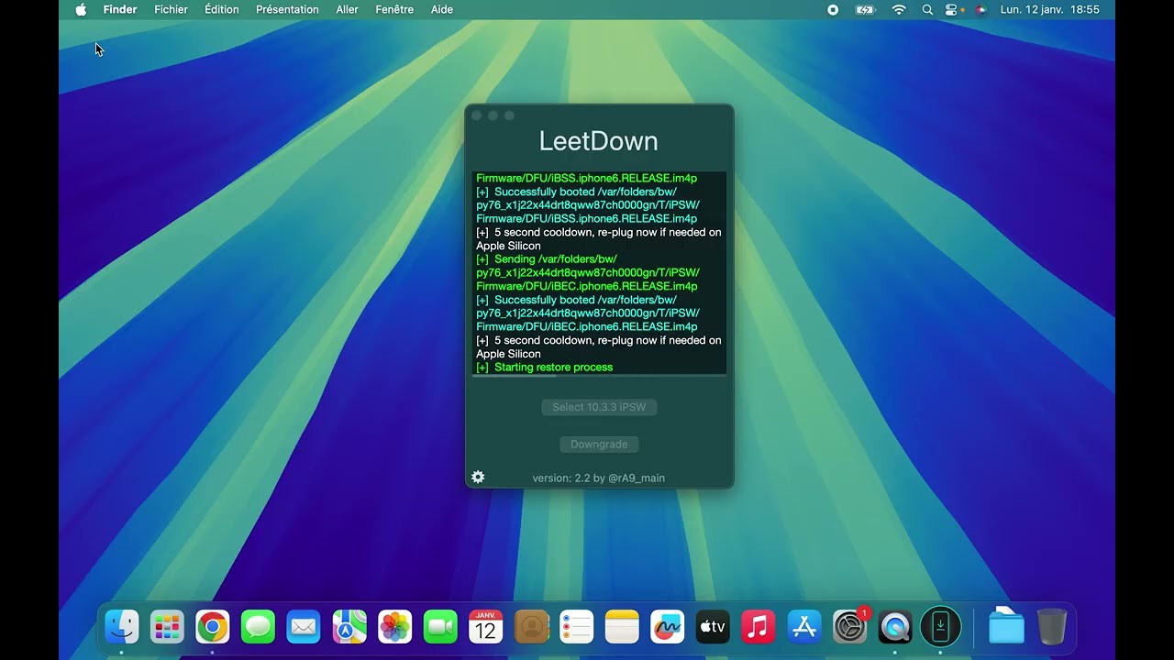Open the Fichier menu
Image resolution: width=1174 pixels, height=660 pixels.
coord(172,9)
